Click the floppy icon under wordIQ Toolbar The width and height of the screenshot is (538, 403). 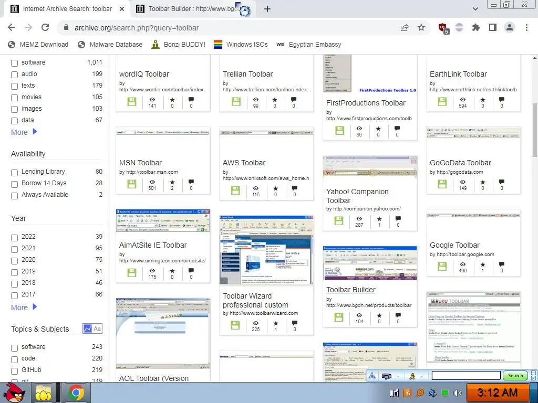pos(132,102)
